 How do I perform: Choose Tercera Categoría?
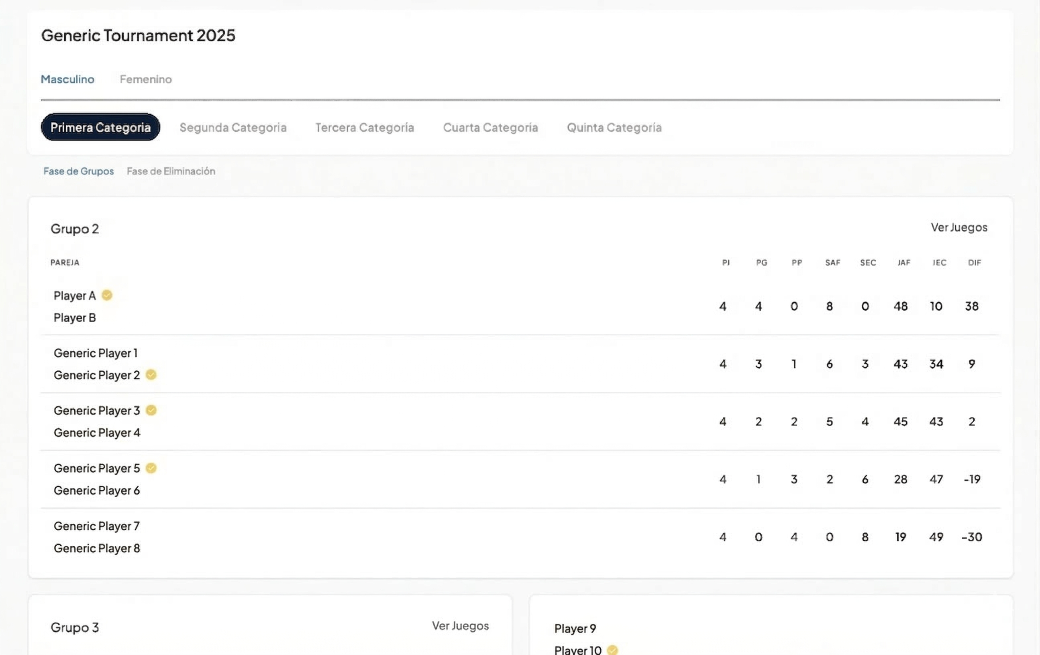pos(364,127)
